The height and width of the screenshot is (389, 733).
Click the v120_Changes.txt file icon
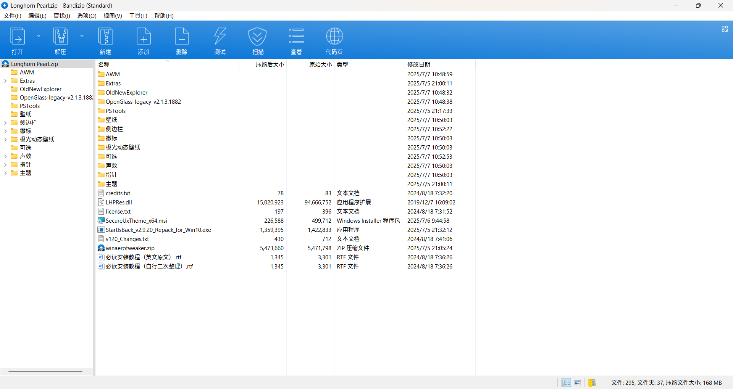[101, 239]
